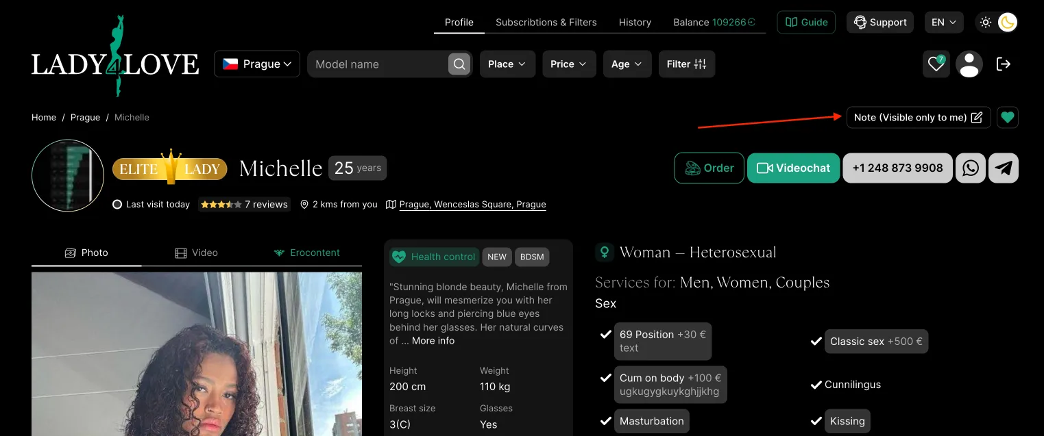Switch to light theme sun icon

[986, 23]
